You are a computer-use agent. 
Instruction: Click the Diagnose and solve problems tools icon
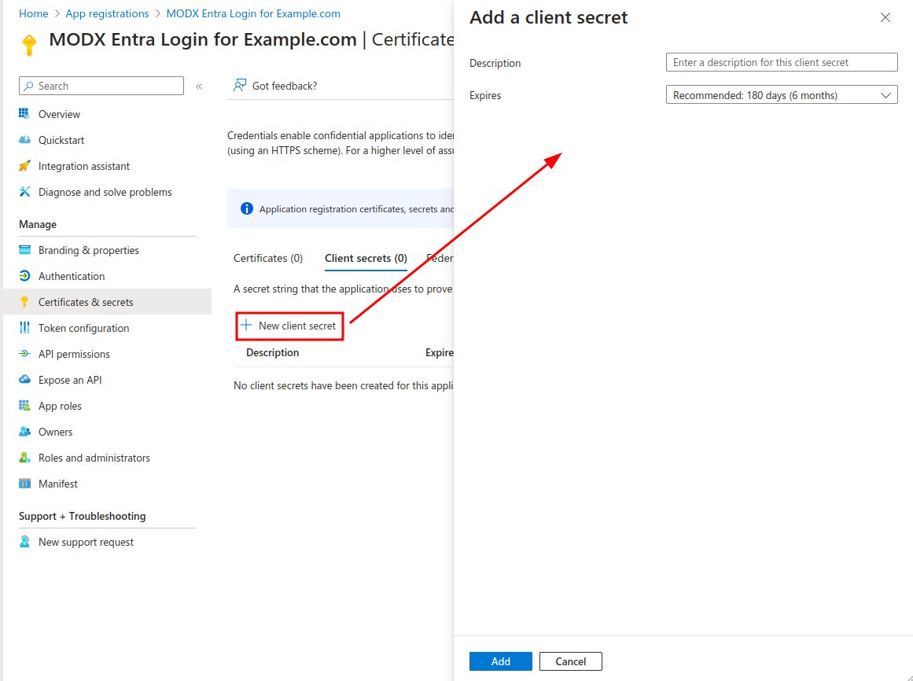24,192
